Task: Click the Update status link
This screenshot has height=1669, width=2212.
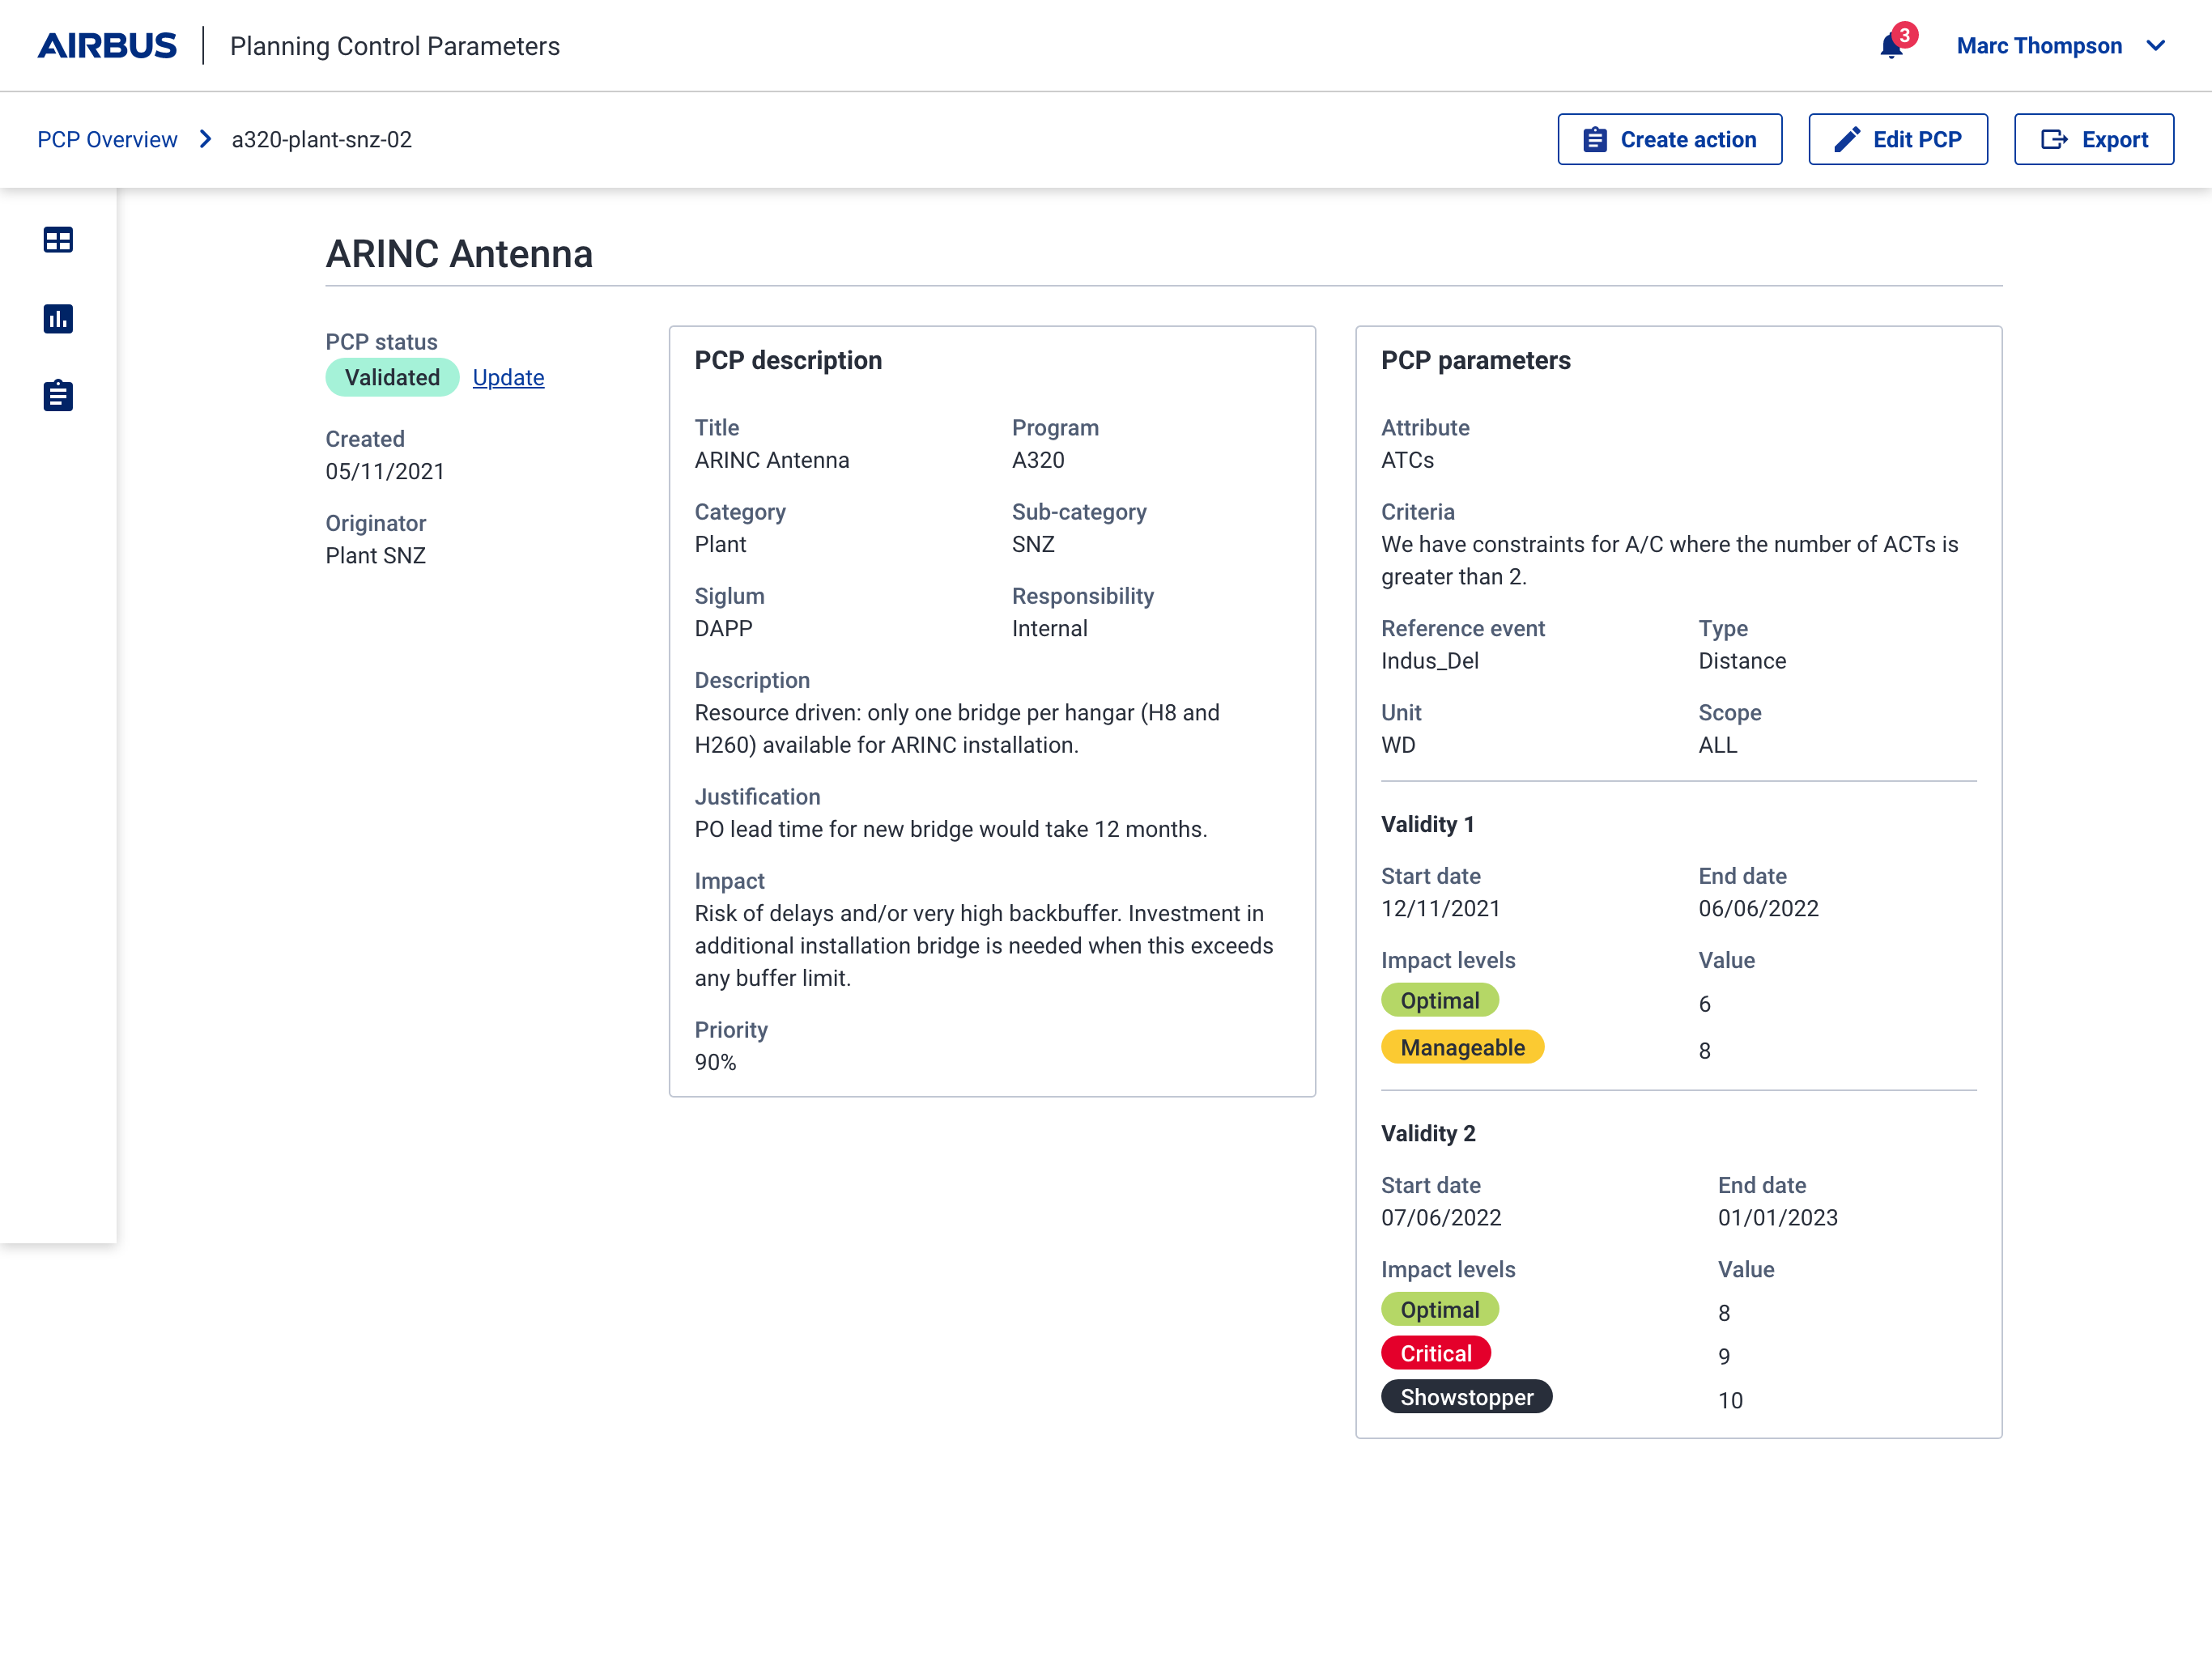Action: (x=508, y=378)
